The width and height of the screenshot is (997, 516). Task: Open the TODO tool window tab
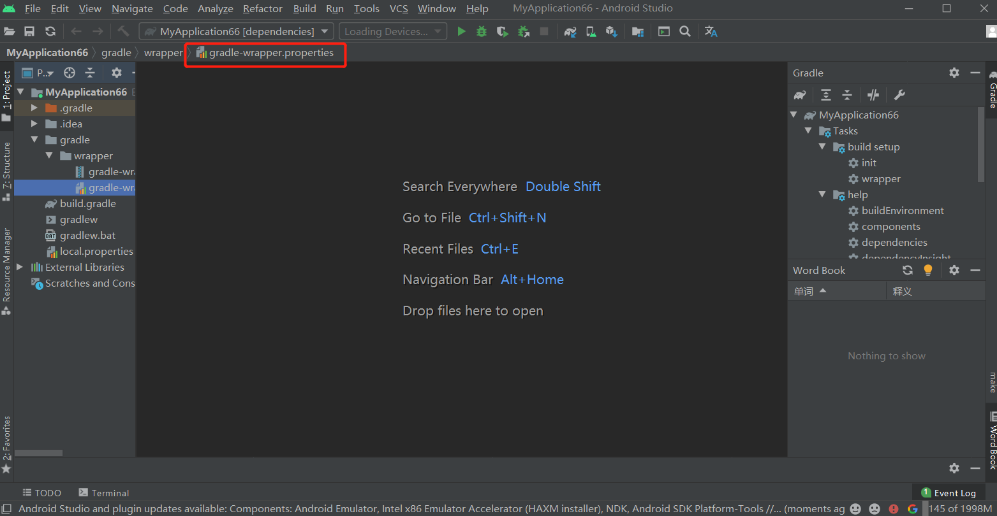[x=42, y=493]
